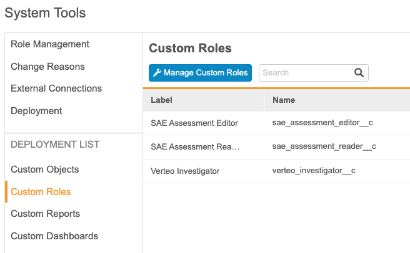Select the truncated SAE Assessment Rea… row label

[x=196, y=147]
